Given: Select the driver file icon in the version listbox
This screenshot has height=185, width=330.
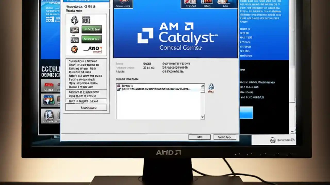Looking at the screenshot, I should pos(119,89).
